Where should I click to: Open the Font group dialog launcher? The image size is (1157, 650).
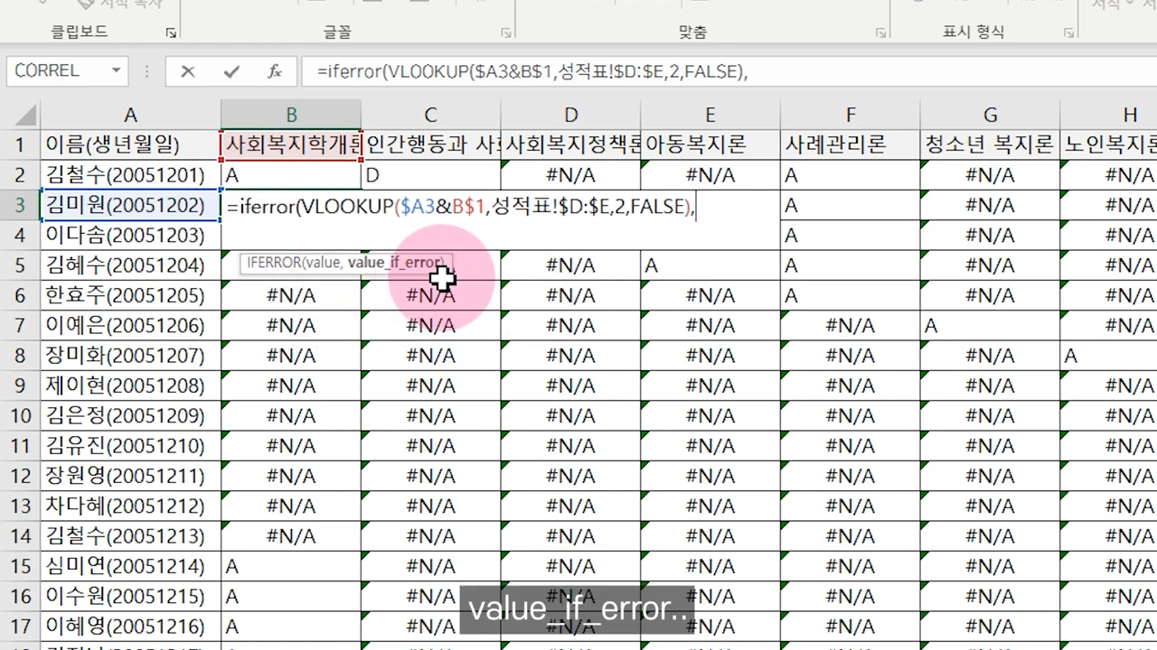click(505, 32)
